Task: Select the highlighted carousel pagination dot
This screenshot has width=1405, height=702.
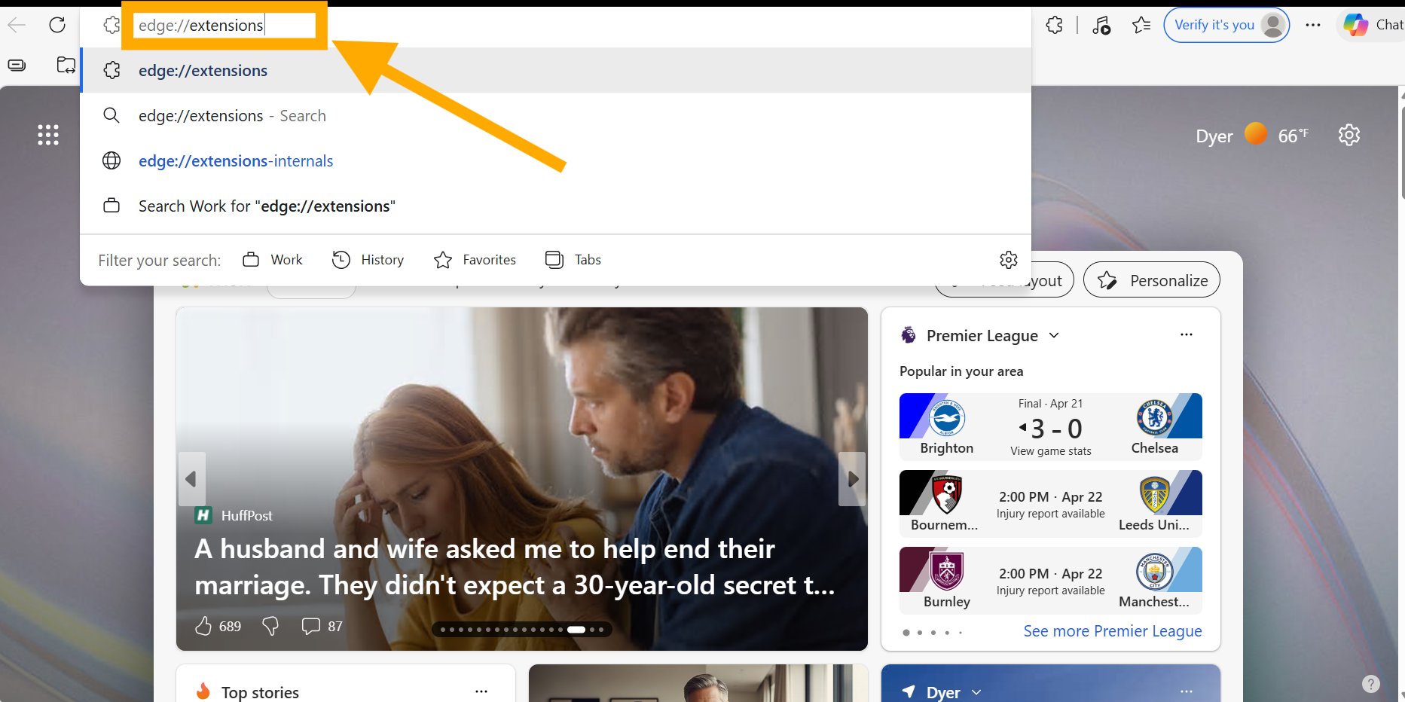Action: tap(576, 630)
